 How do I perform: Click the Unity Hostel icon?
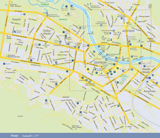(x=88, y=46)
